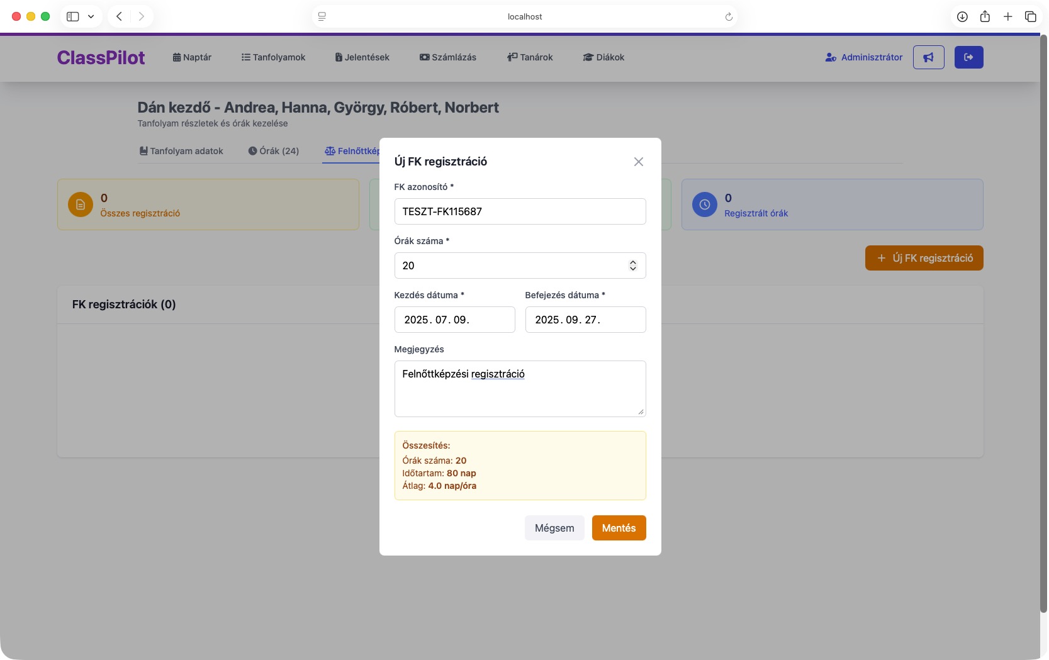Click the page vertical scrollbar

pos(1043,315)
